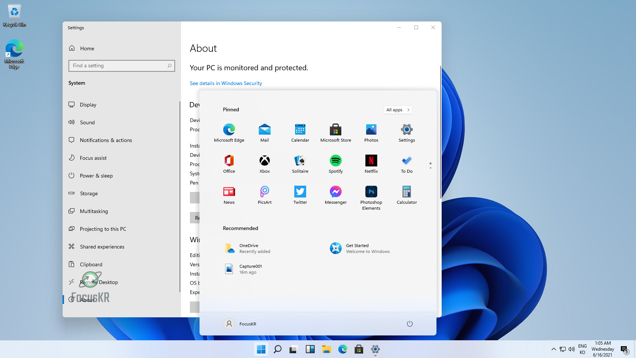This screenshot has height=358, width=636.
Task: Expand the All apps list
Action: pyautogui.click(x=398, y=110)
